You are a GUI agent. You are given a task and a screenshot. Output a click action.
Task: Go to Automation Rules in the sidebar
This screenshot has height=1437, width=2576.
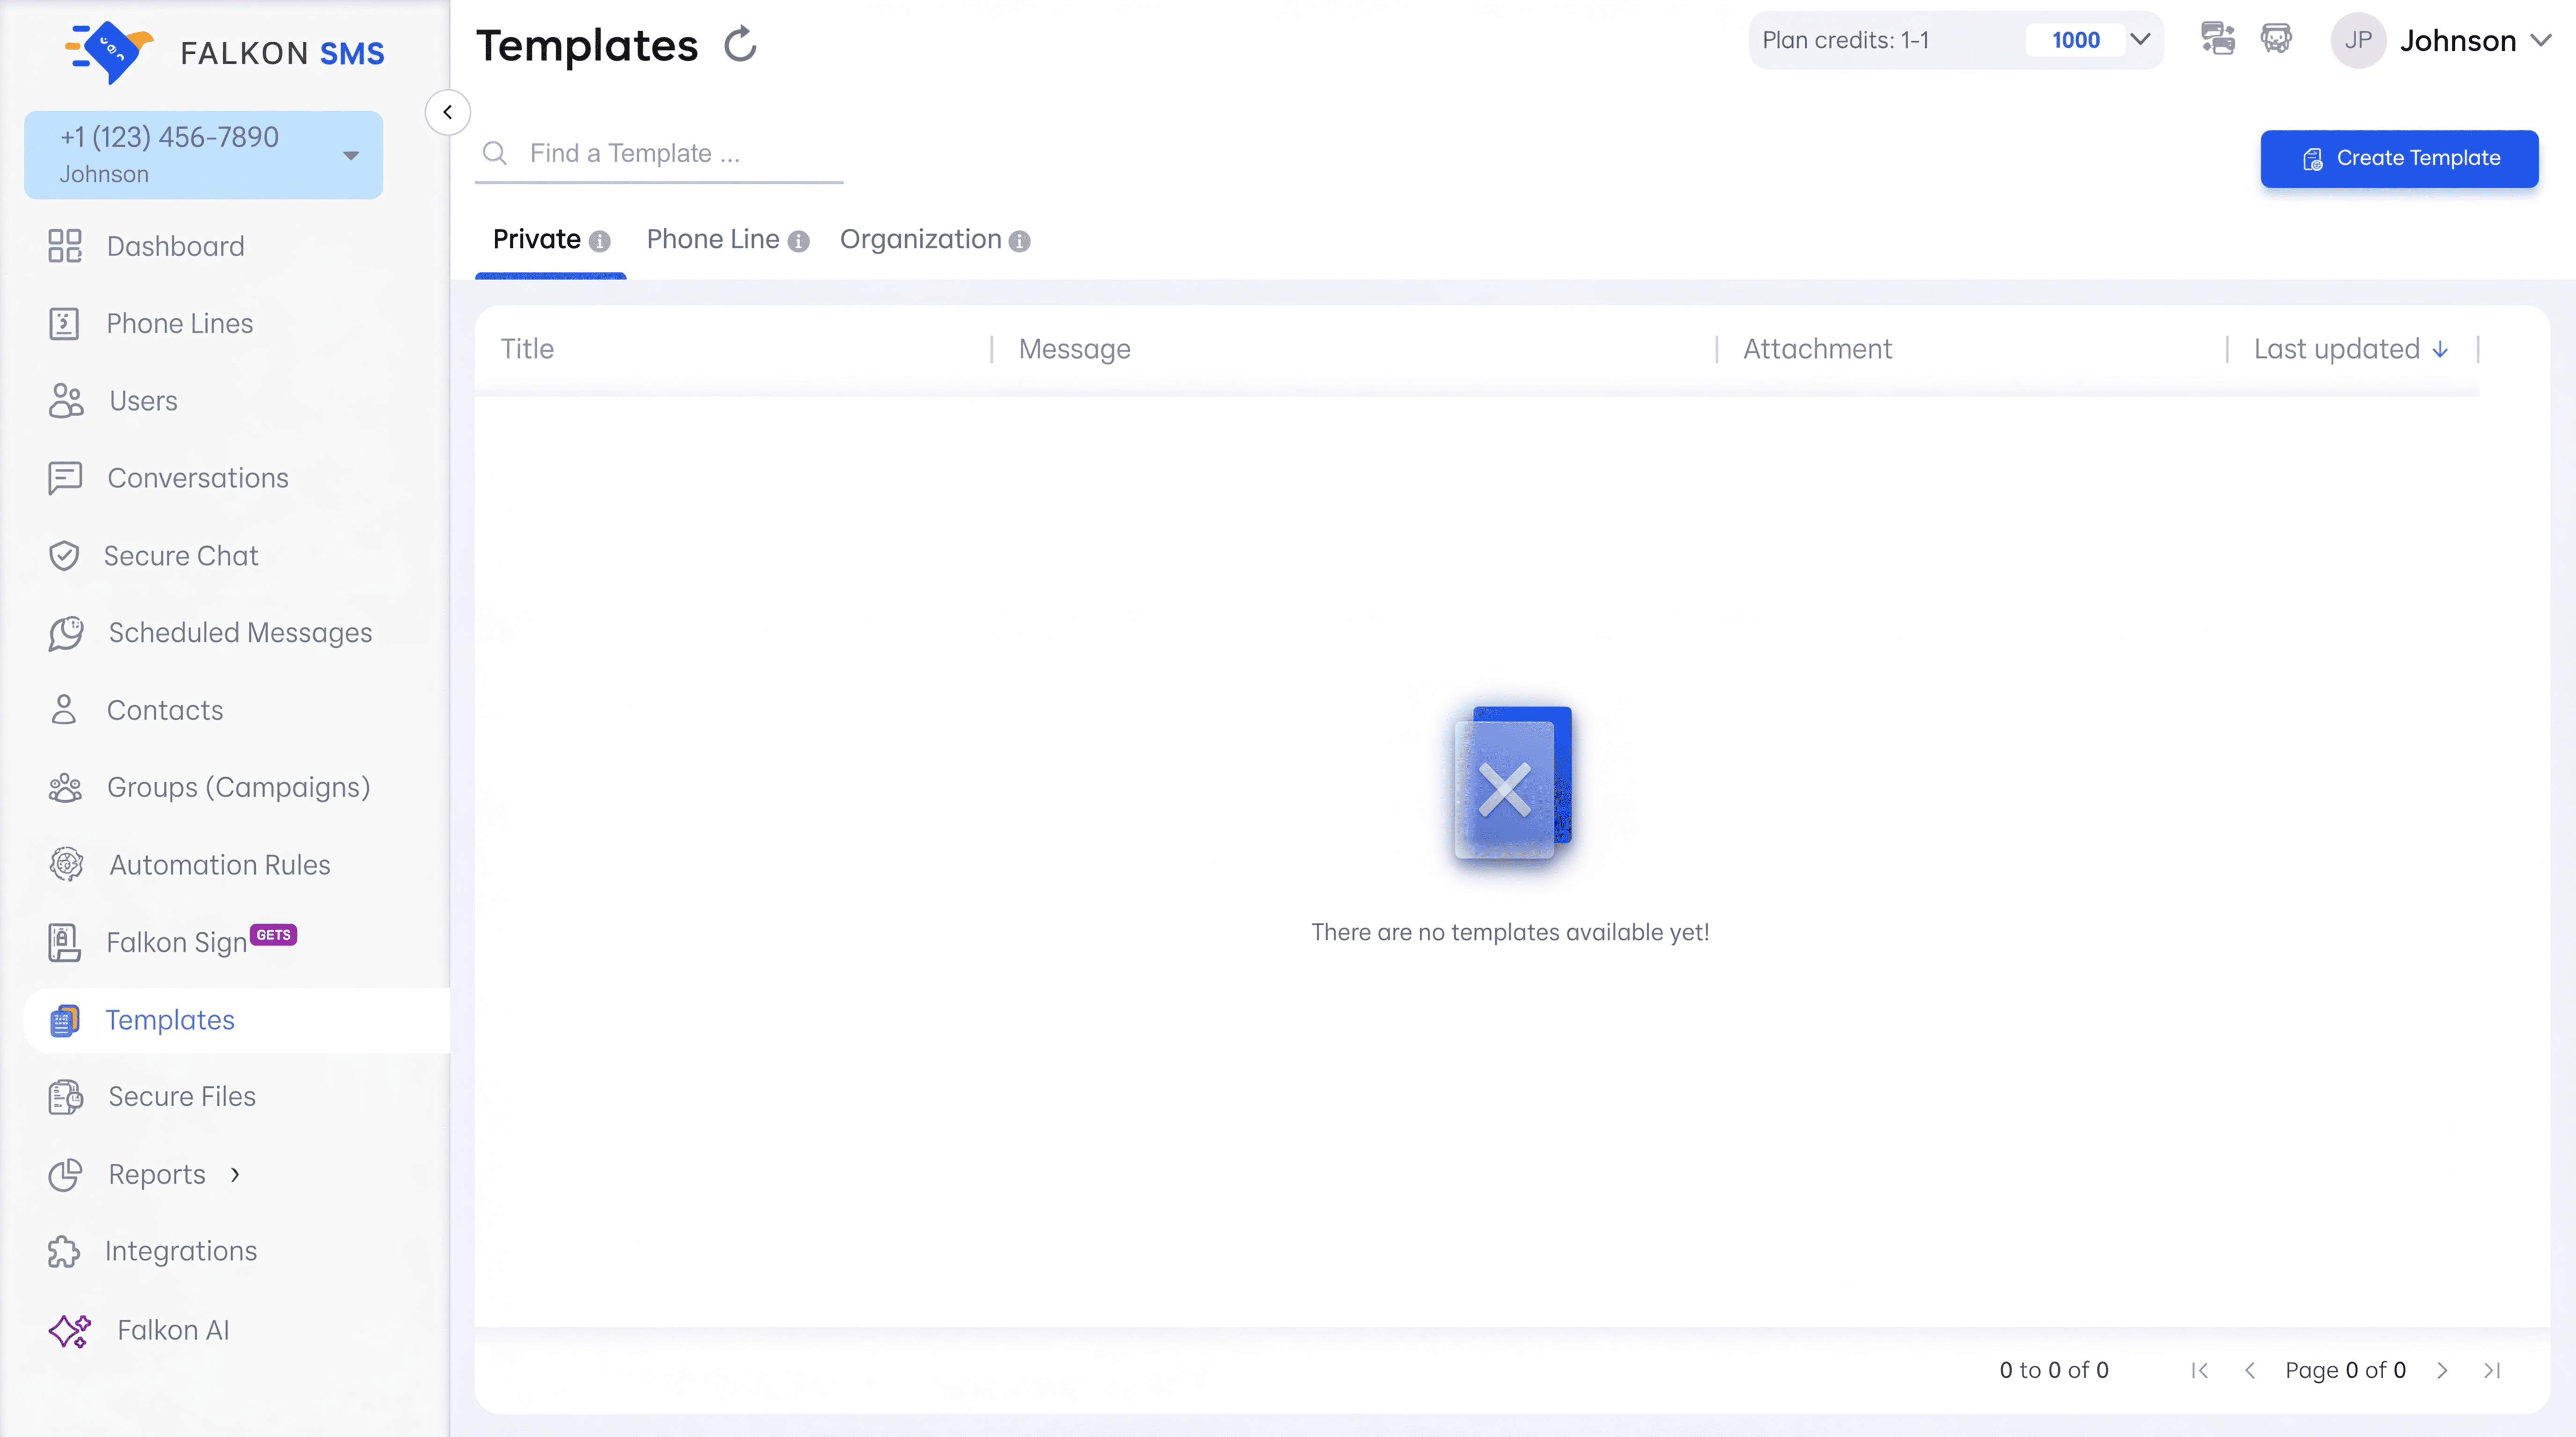click(x=220, y=864)
